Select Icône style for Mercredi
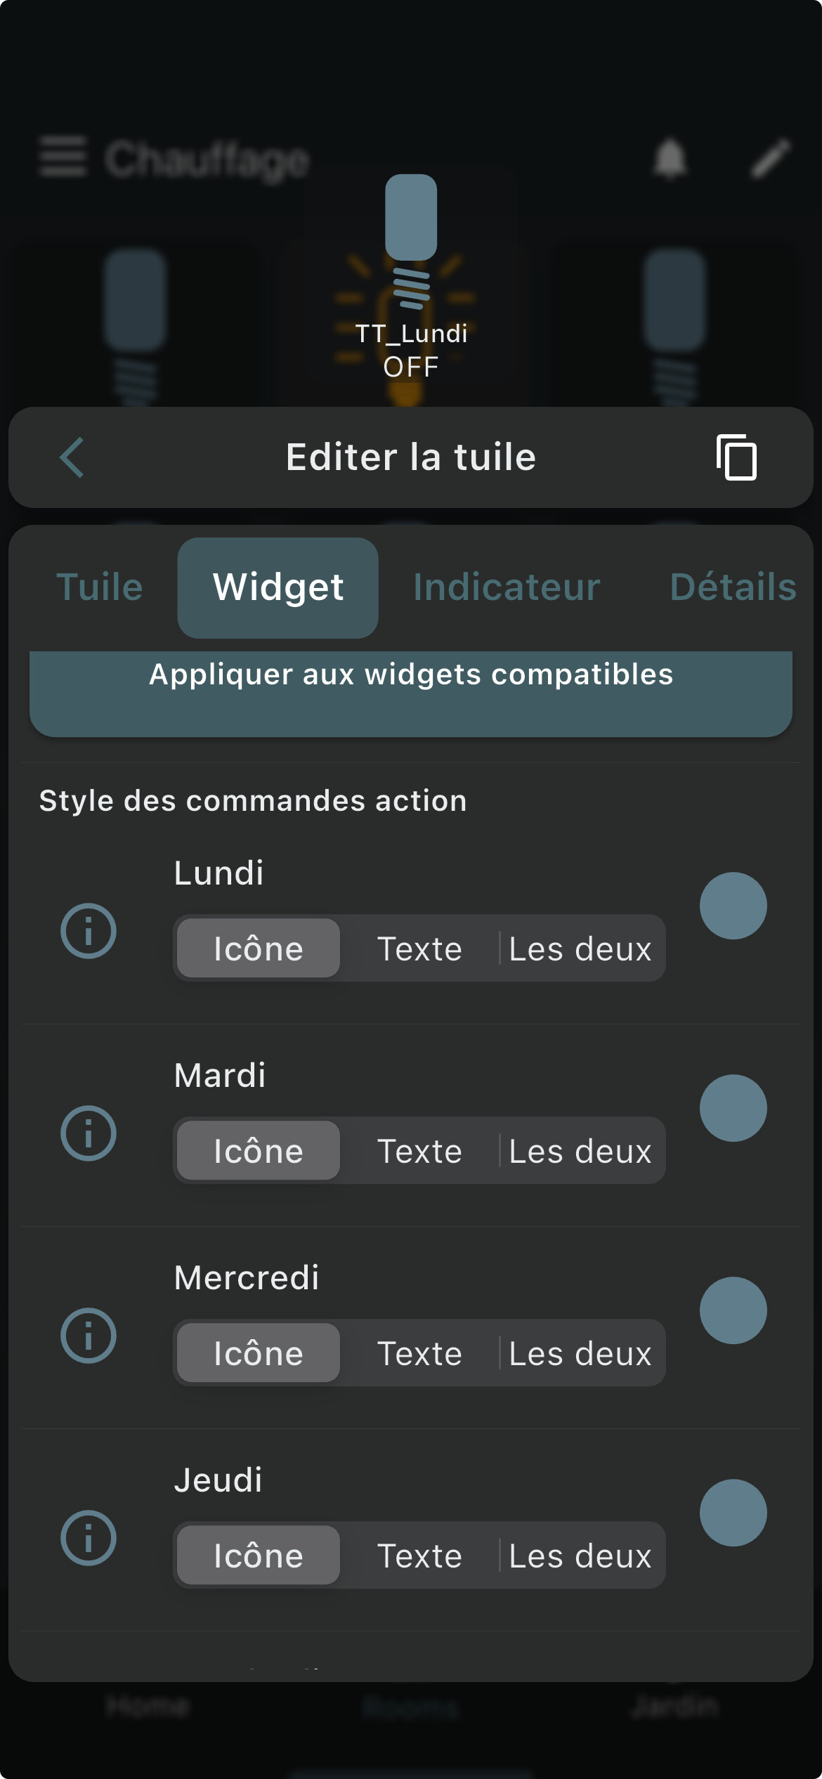Screen dimensions: 822x1779 (259, 1353)
